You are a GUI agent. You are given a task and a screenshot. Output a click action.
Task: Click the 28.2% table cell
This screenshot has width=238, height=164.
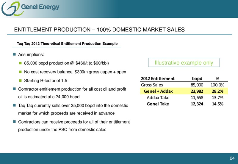pyautogui.click(x=217, y=91)
